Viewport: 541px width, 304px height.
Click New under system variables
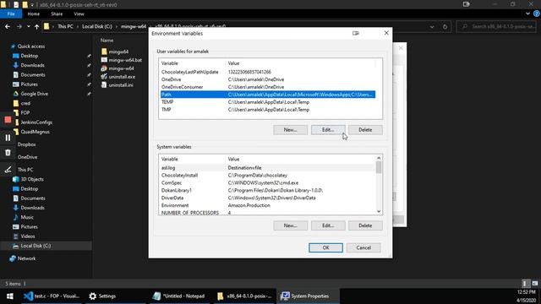point(290,225)
